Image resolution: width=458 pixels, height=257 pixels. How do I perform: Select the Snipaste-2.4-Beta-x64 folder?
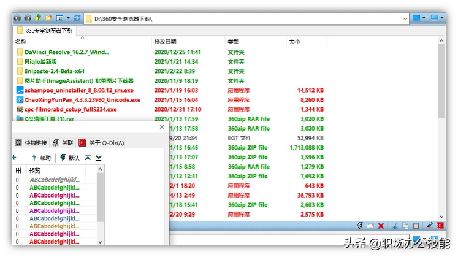[55, 71]
